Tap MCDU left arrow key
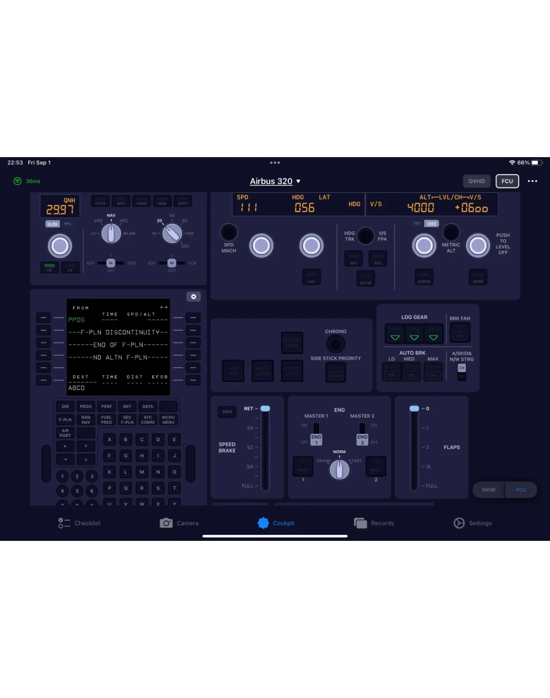 coord(65,446)
